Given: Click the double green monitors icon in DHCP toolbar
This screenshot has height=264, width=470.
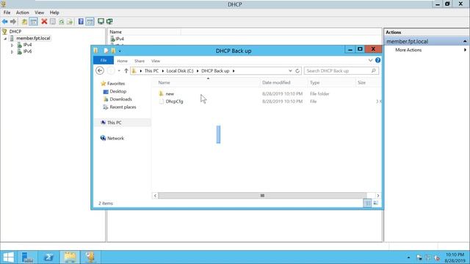Looking at the screenshot, I should click(109, 21).
